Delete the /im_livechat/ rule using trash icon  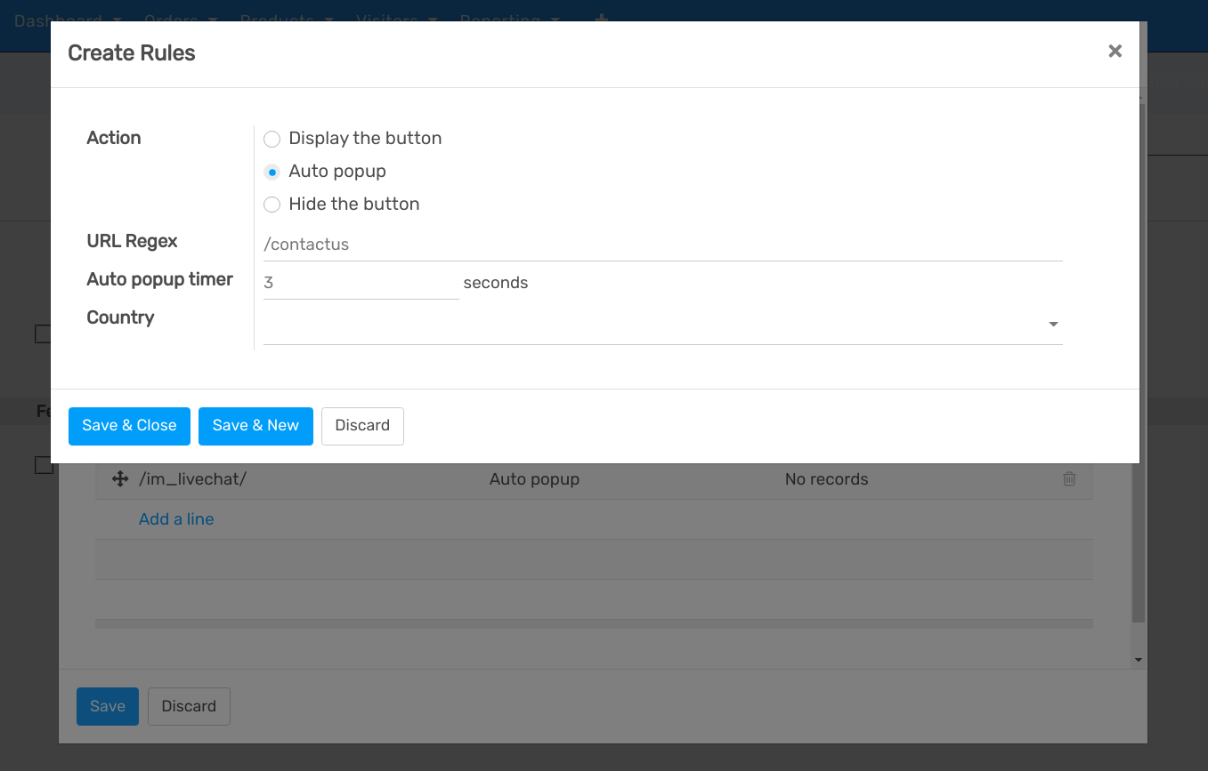pos(1069,479)
